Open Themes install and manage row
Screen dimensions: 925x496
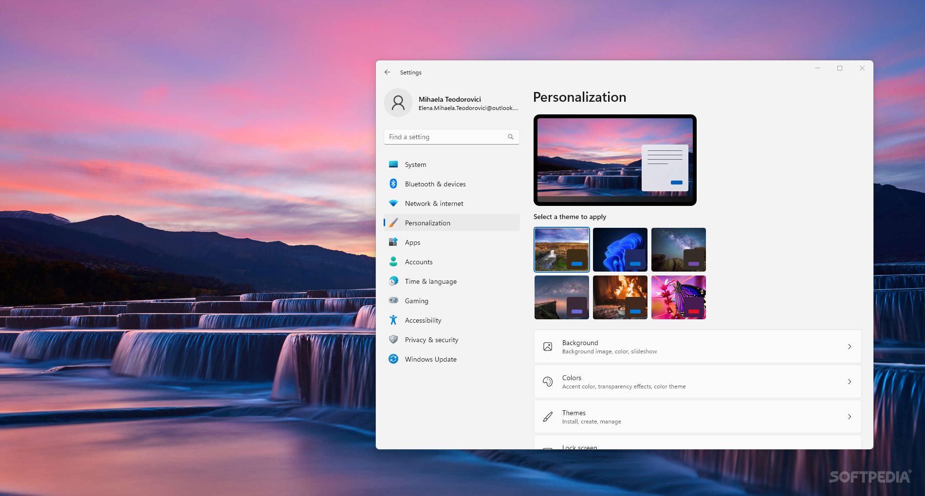[x=697, y=417]
